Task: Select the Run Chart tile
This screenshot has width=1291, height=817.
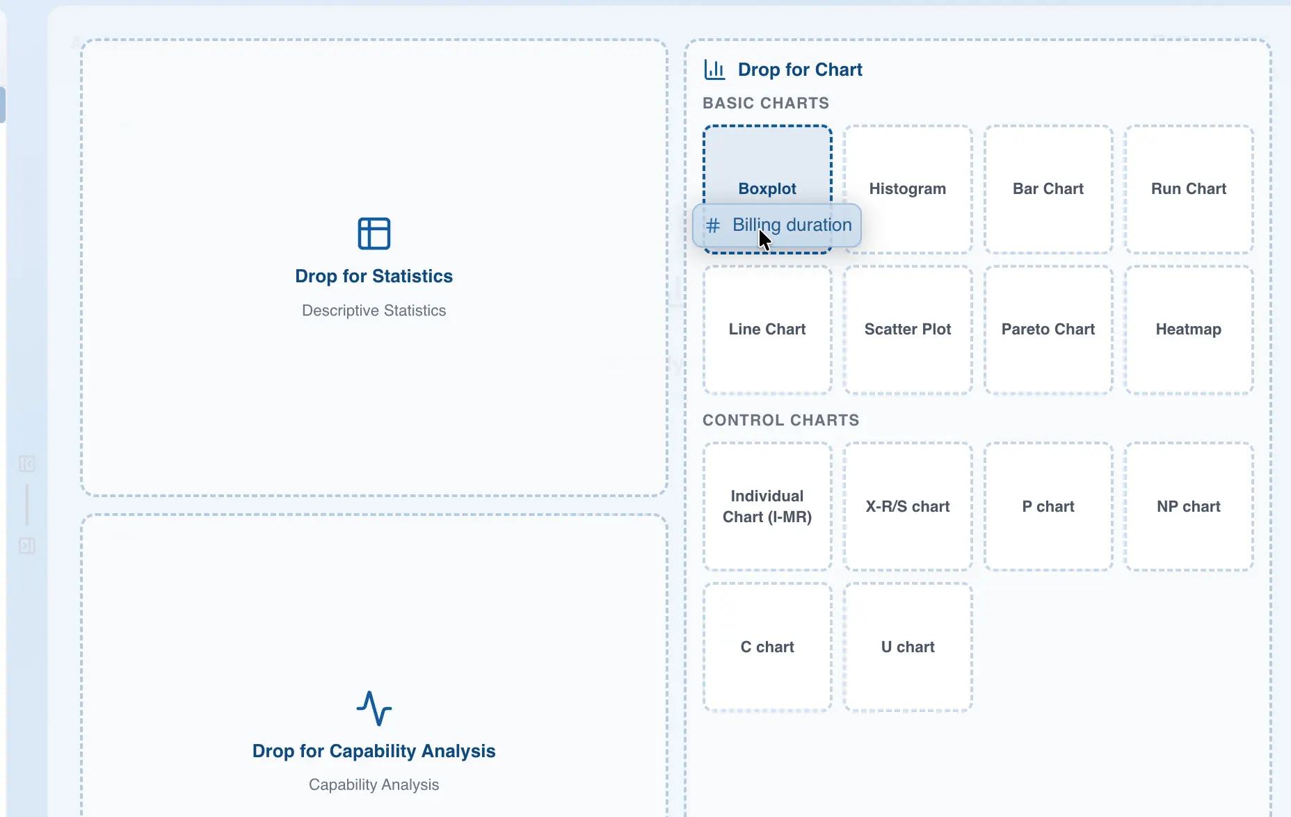Action: pos(1188,188)
